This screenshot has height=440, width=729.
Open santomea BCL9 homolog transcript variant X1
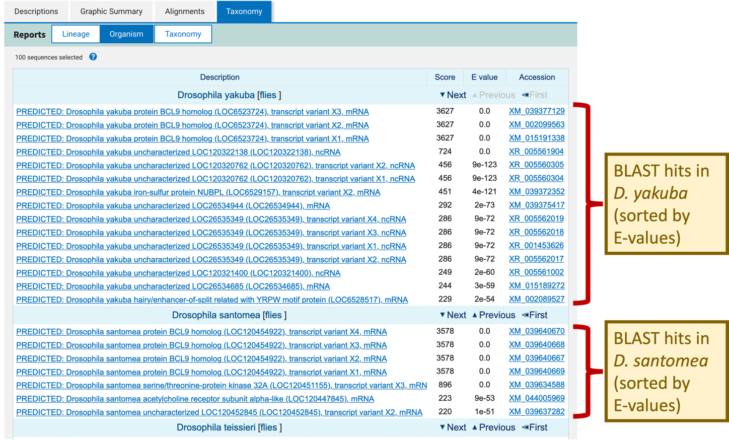(201, 372)
